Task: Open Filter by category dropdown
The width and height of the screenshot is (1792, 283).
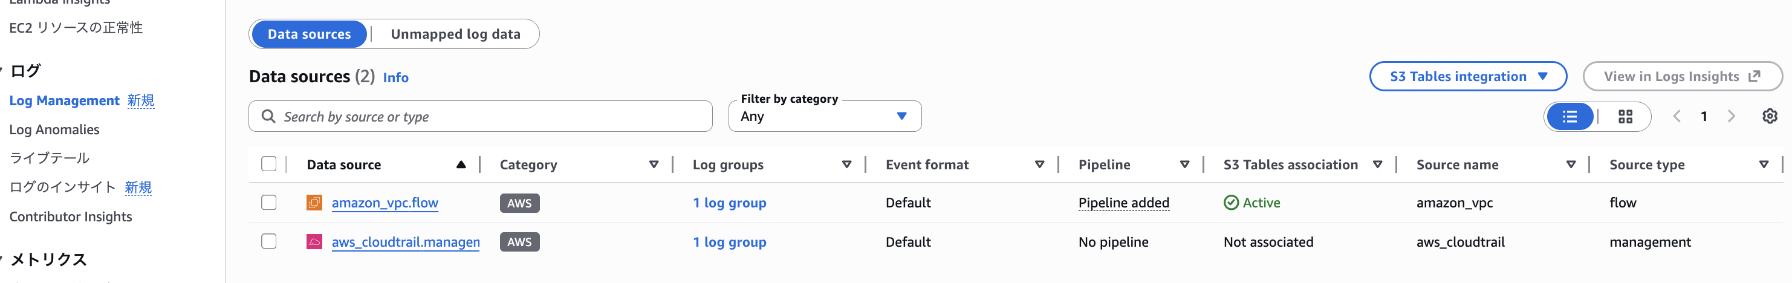Action: point(824,116)
